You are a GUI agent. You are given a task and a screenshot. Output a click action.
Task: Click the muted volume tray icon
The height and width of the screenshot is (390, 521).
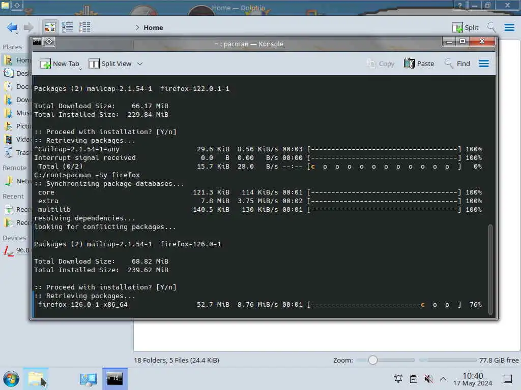pyautogui.click(x=428, y=379)
